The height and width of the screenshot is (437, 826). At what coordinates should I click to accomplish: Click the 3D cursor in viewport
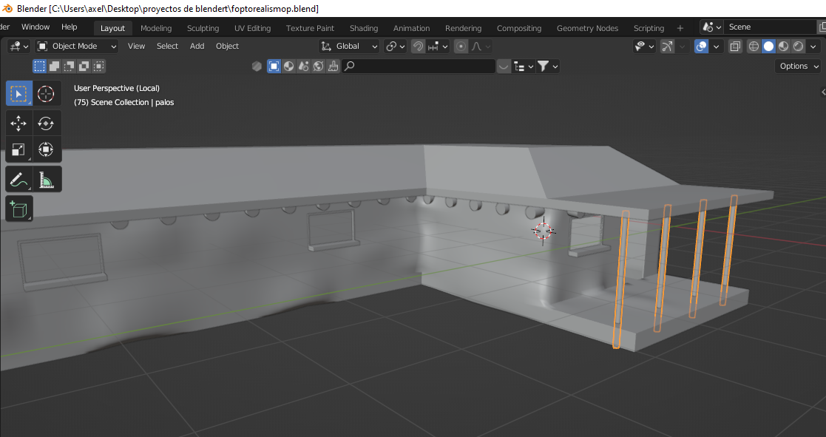pos(543,231)
